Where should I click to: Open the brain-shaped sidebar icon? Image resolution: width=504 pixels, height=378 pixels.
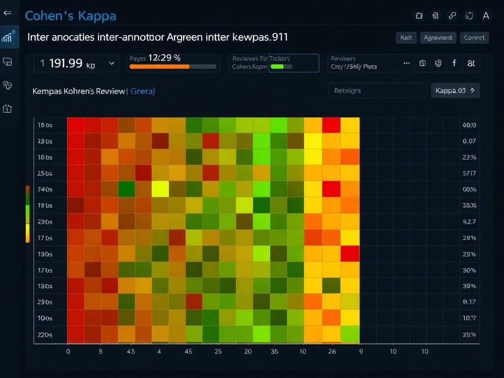[7, 85]
